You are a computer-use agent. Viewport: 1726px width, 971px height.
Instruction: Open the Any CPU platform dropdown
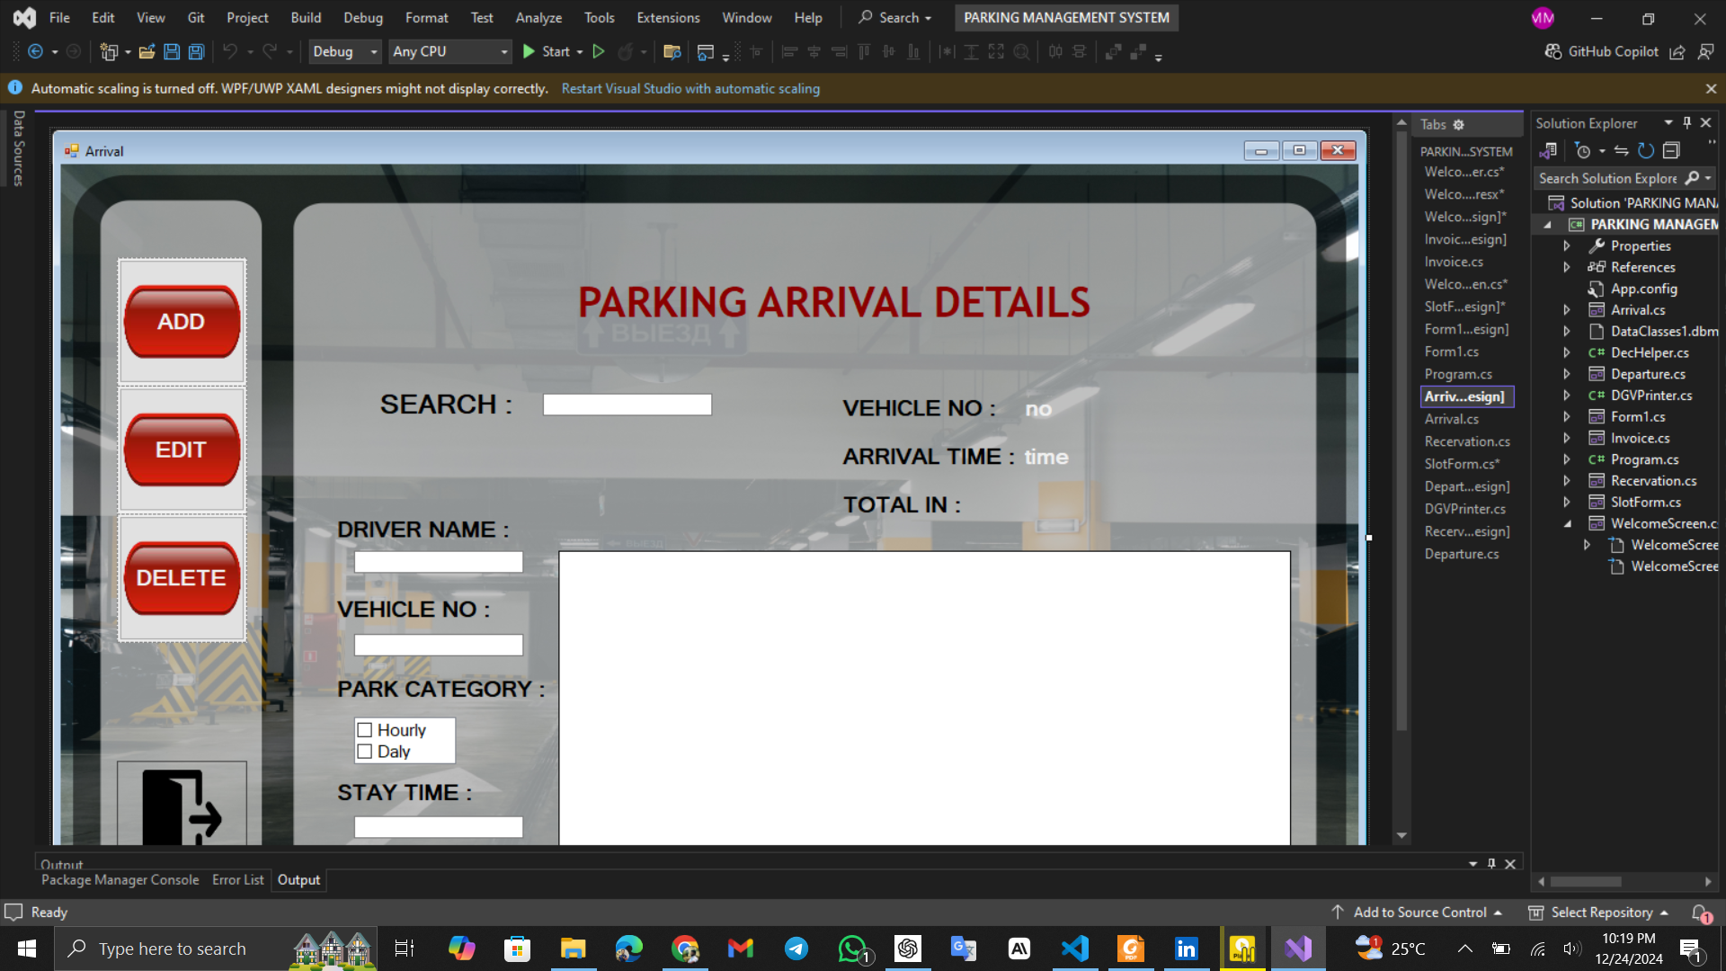[449, 52]
